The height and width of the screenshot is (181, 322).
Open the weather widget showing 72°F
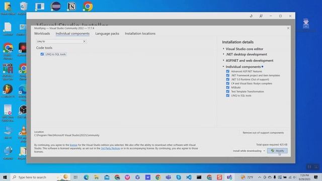[247, 177]
